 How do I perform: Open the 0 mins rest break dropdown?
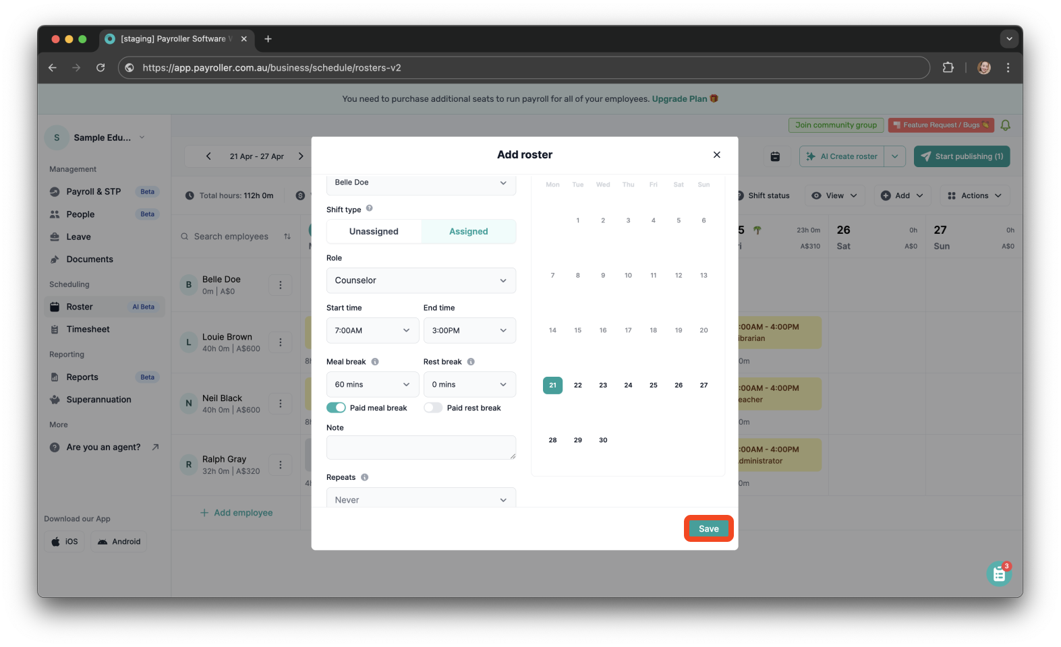point(469,384)
